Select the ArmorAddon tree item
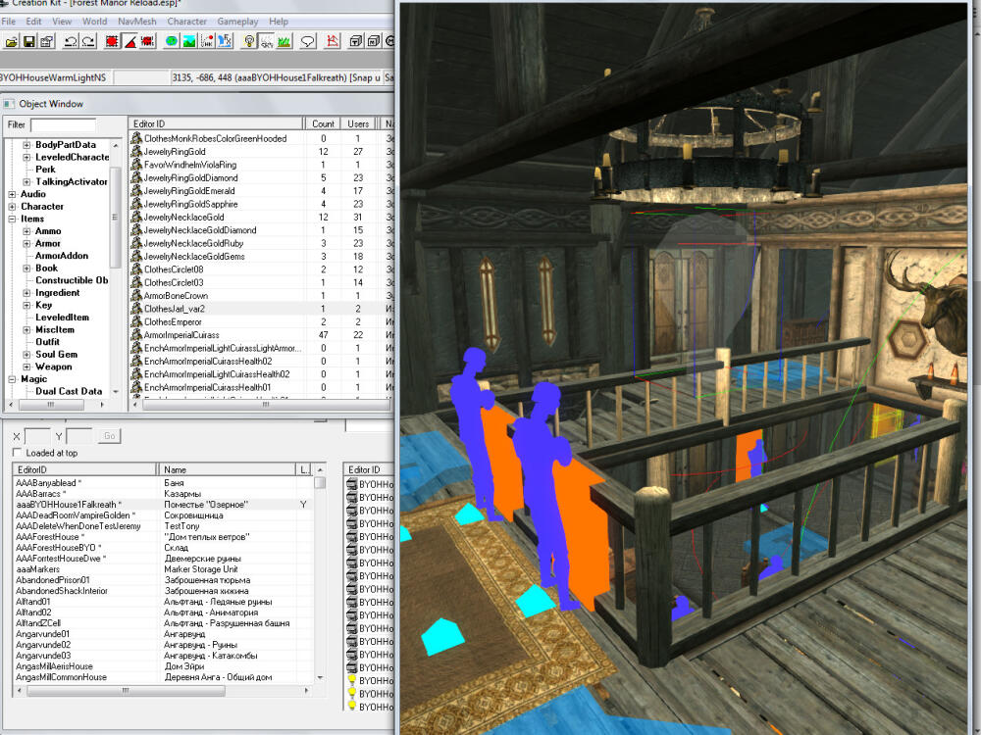The width and height of the screenshot is (981, 735). pyautogui.click(x=61, y=256)
